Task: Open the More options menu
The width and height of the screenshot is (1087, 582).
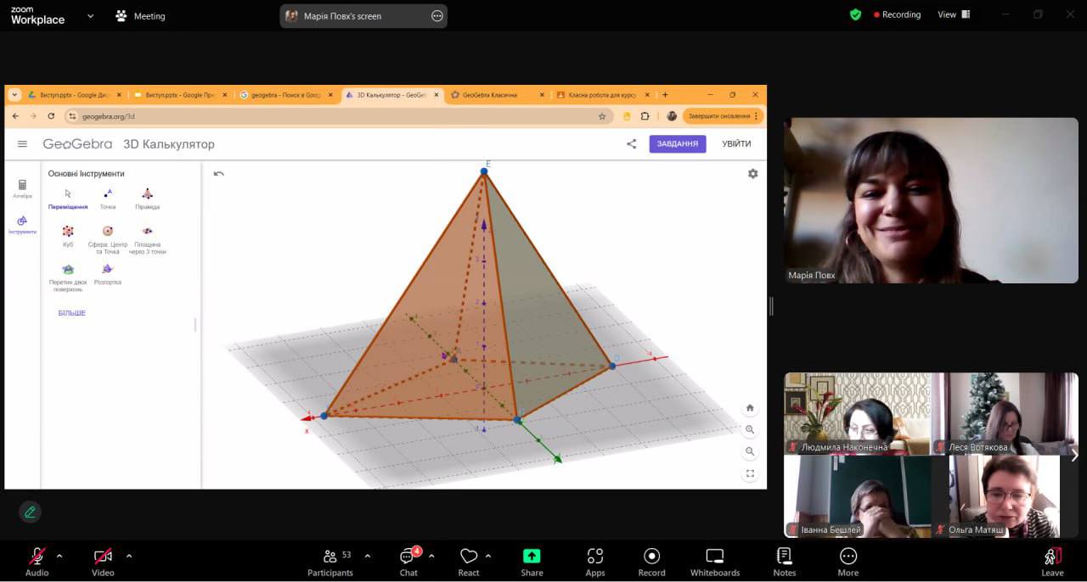Action: [848, 557]
